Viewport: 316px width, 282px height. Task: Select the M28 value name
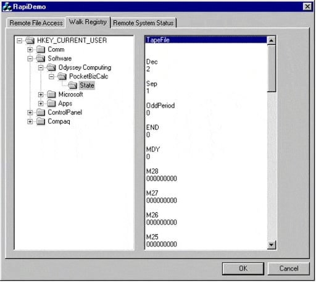click(x=152, y=171)
